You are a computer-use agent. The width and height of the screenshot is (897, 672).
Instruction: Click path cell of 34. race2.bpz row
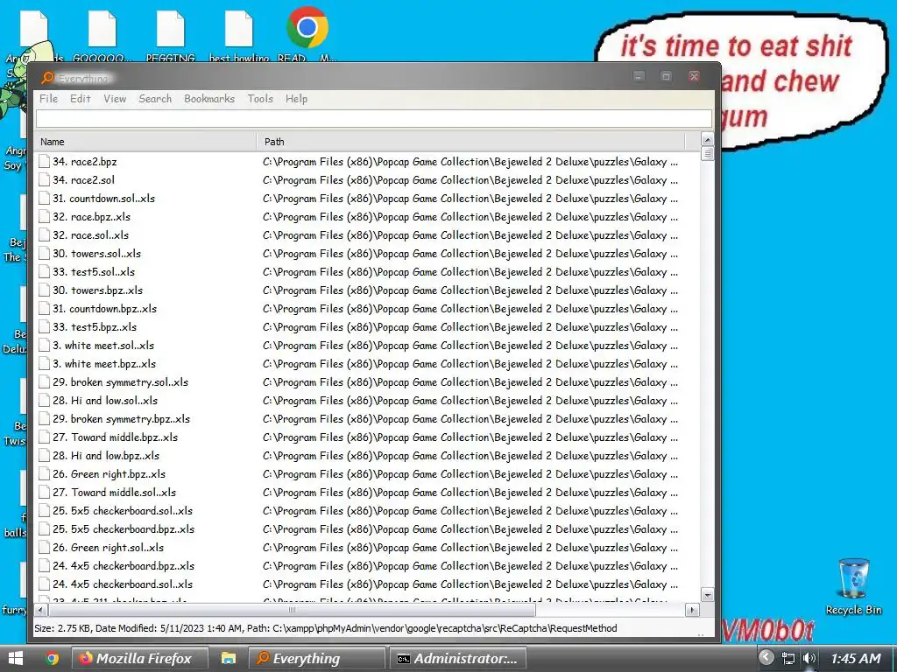pyautogui.click(x=470, y=162)
